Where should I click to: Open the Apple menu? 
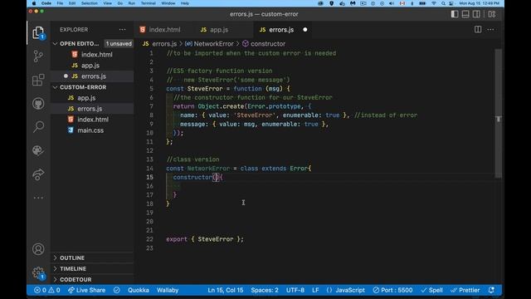(34, 3)
